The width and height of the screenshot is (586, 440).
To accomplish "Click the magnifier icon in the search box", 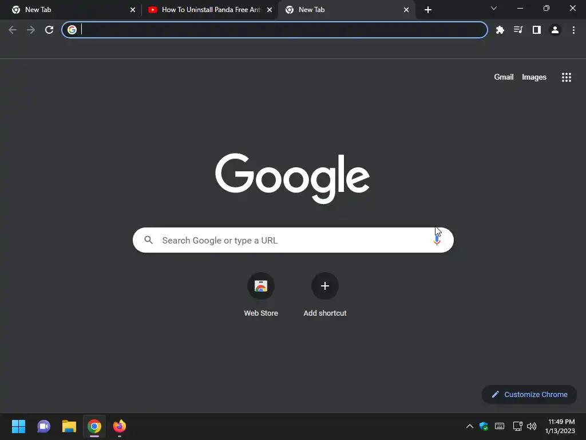I will point(149,240).
